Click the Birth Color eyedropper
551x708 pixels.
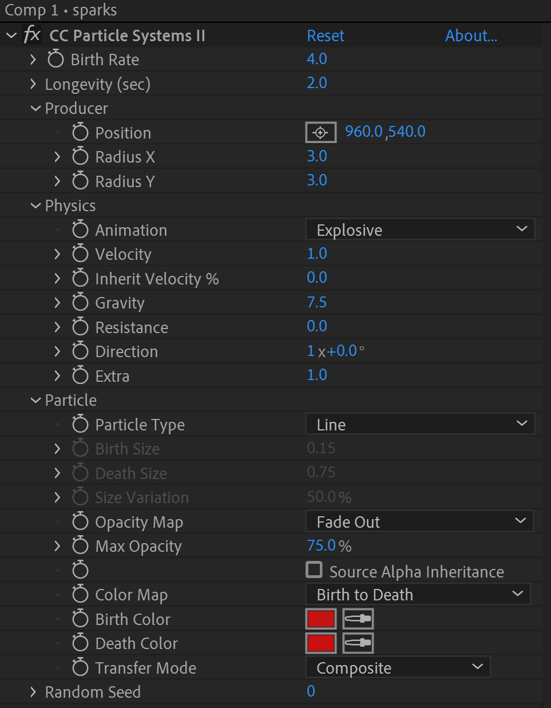click(358, 619)
